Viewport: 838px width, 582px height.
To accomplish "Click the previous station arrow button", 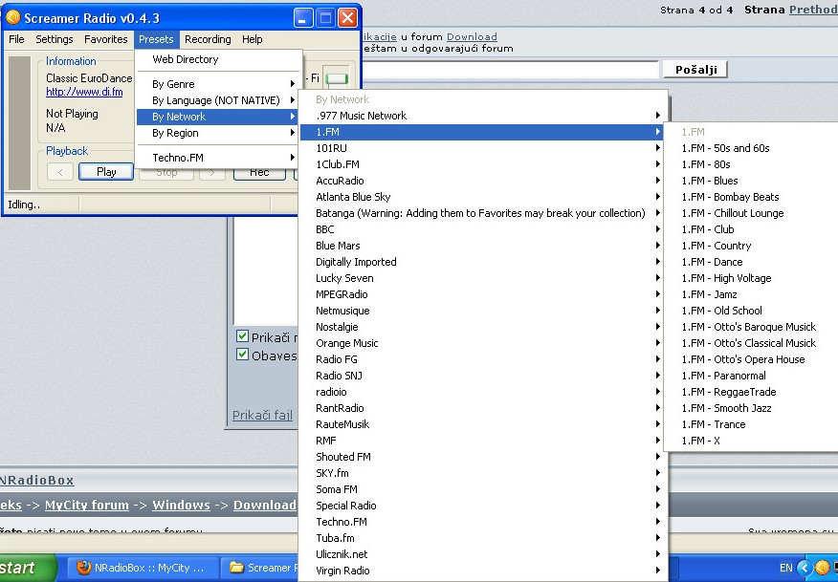I will [x=60, y=171].
